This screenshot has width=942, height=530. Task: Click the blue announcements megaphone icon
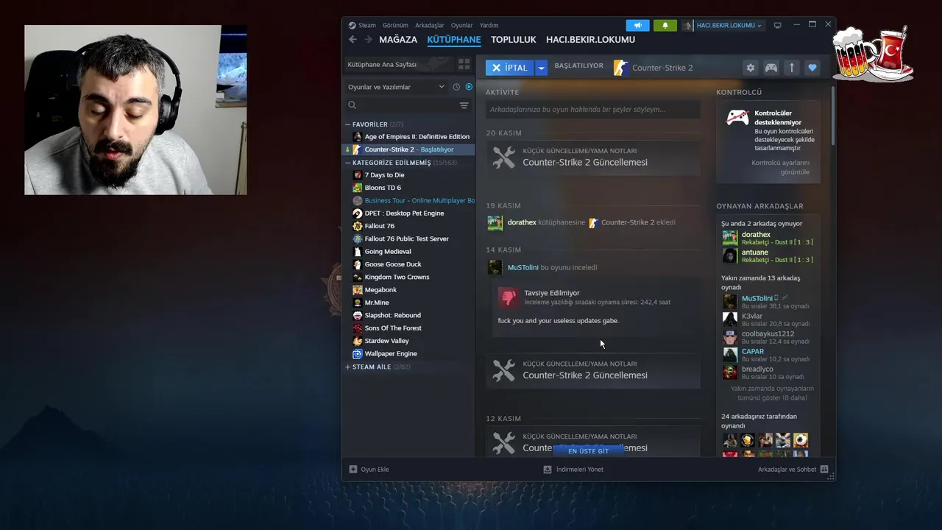[638, 25]
